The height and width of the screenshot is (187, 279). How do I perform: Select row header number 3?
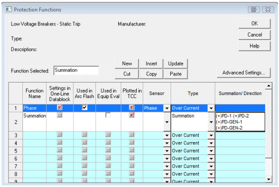point(15,135)
